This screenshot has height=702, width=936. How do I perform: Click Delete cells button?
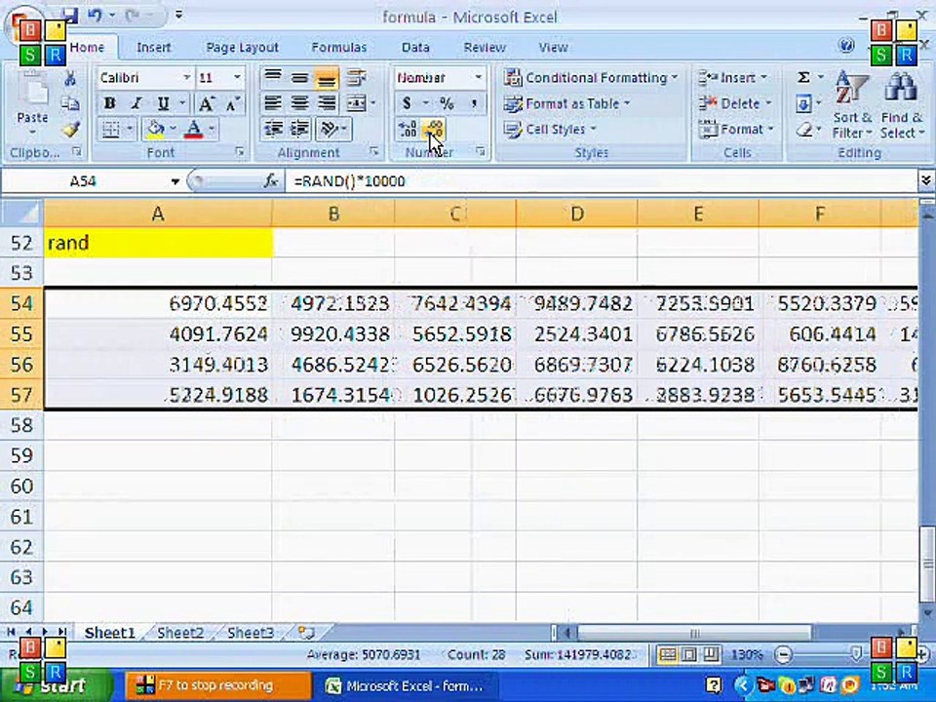click(x=735, y=104)
